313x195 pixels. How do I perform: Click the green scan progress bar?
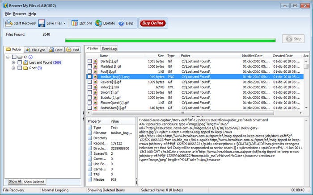[x=171, y=40]
